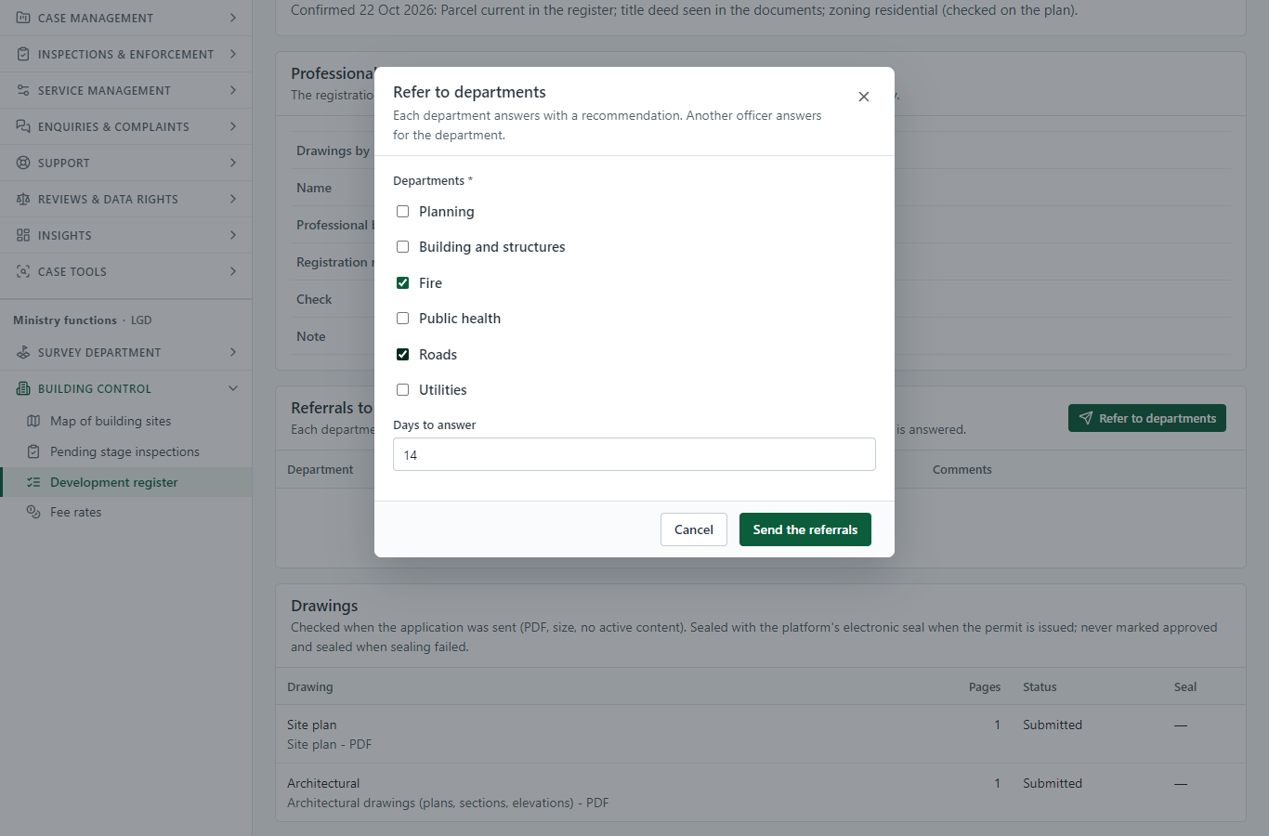This screenshot has height=836, width=1269.
Task: Tick the Planning department checkbox
Action: [402, 212]
